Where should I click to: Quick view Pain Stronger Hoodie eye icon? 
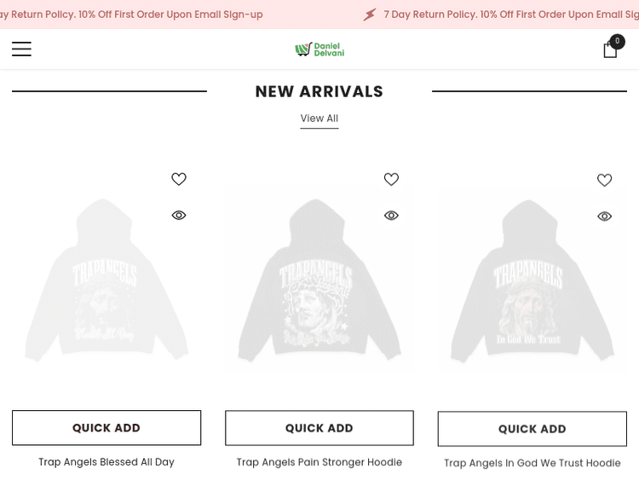coord(391,216)
